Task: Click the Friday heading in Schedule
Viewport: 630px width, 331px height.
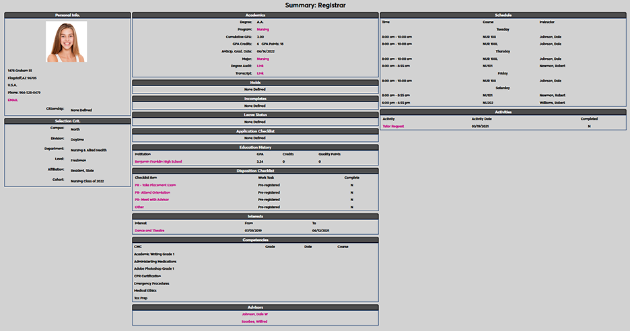Action: (x=503, y=73)
